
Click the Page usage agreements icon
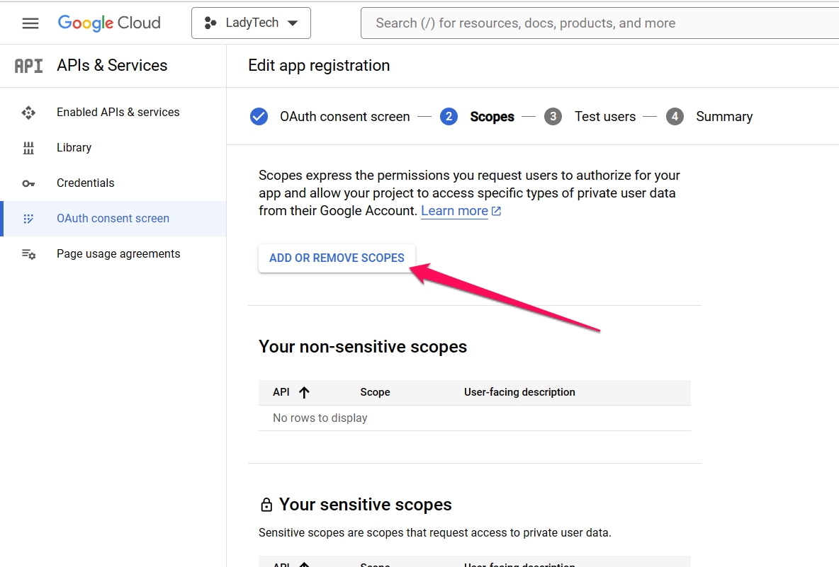(28, 254)
